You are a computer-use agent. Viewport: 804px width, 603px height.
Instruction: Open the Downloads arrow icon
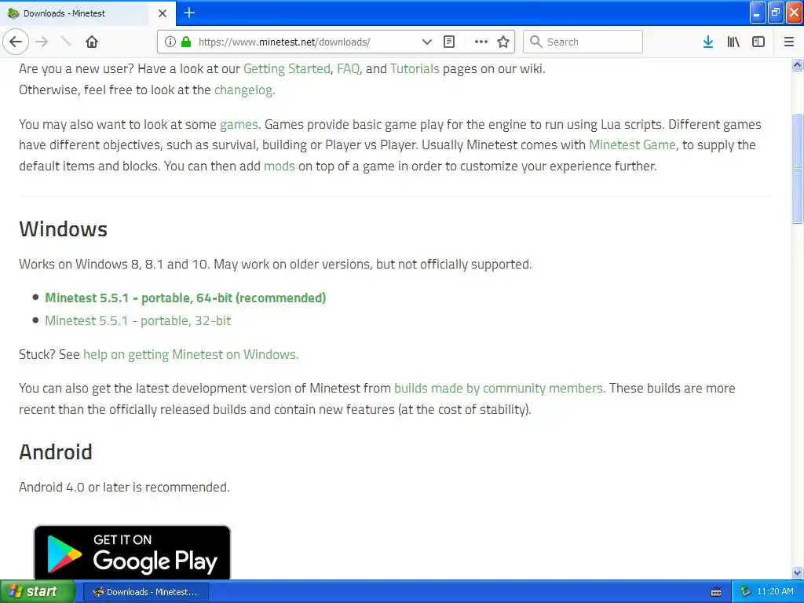pos(707,42)
